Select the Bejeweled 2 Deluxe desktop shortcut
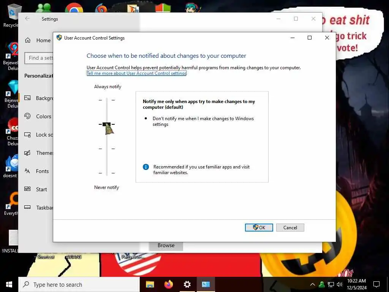Image resolution: width=389 pixels, height=292 pixels. click(10, 57)
